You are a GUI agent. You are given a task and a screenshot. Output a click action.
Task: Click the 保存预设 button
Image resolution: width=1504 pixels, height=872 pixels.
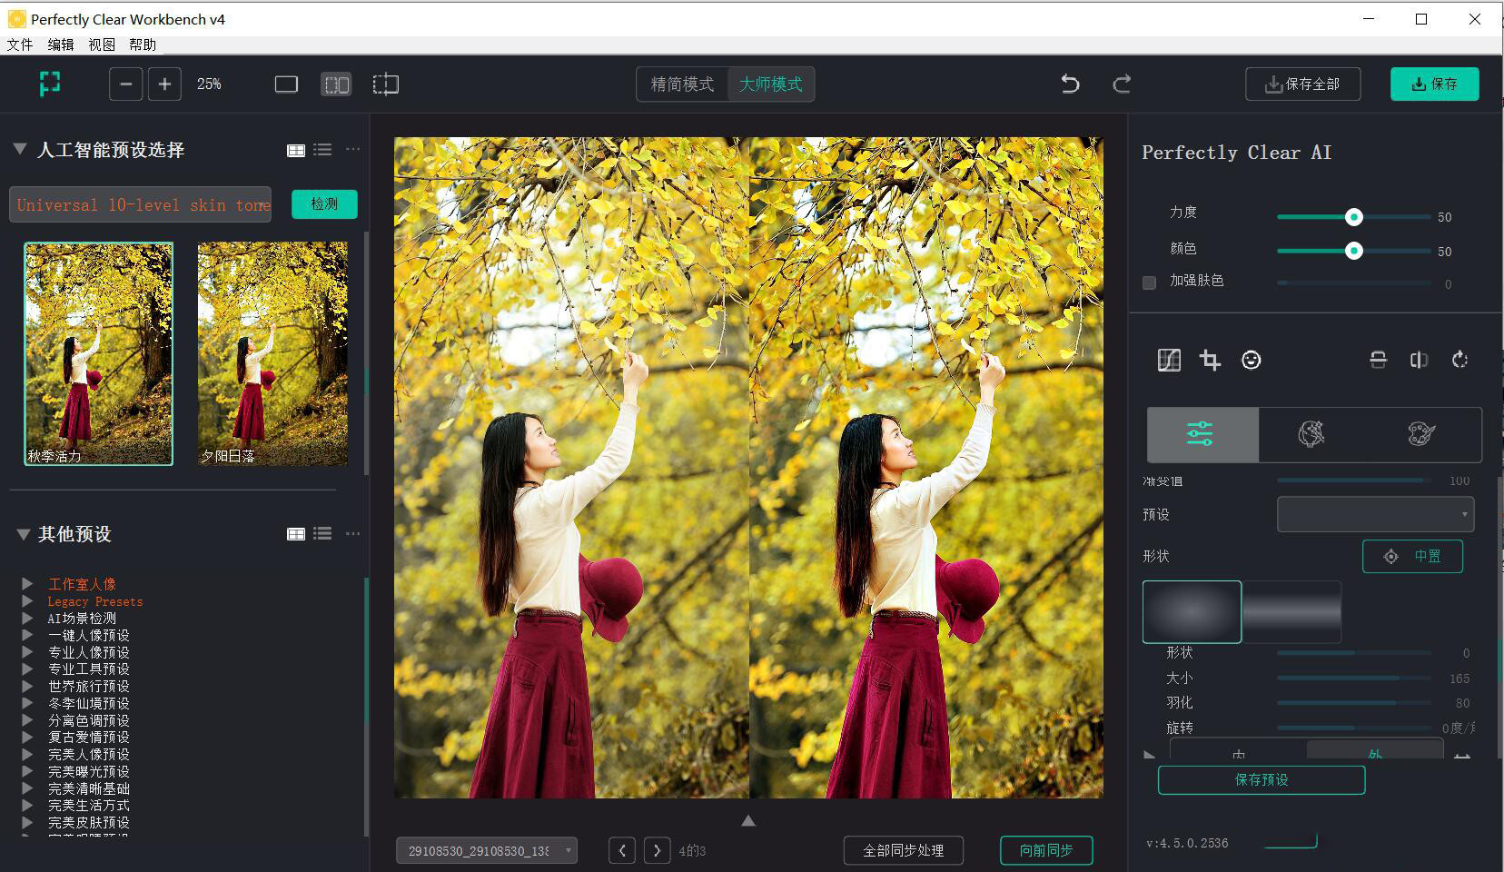(1261, 779)
